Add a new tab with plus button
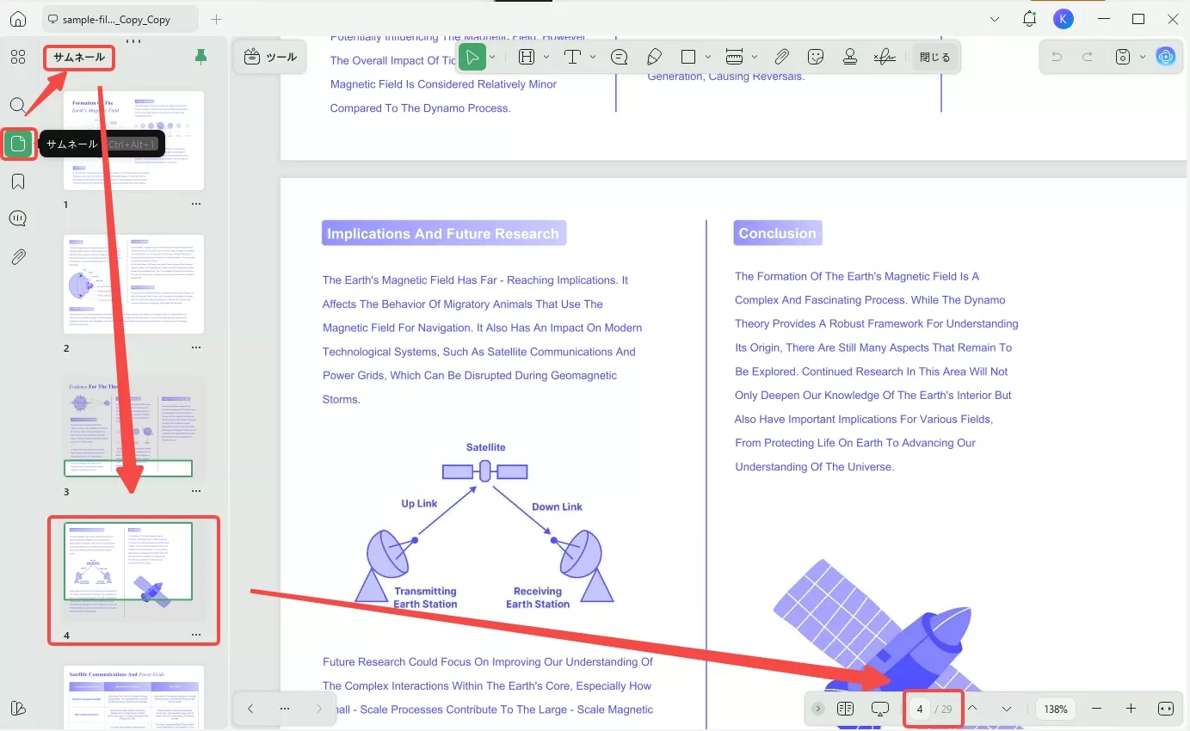The height and width of the screenshot is (731, 1190). 217,19
